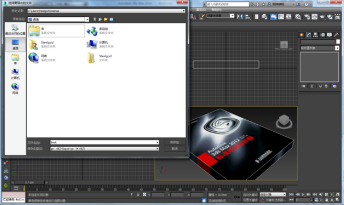Click the Set Key mode button

point(250,200)
